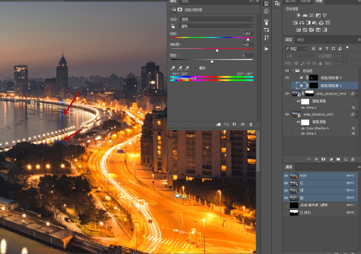Hide the Hue/Saturation 2 layer
The width and height of the screenshot is (361, 254).
[287, 78]
